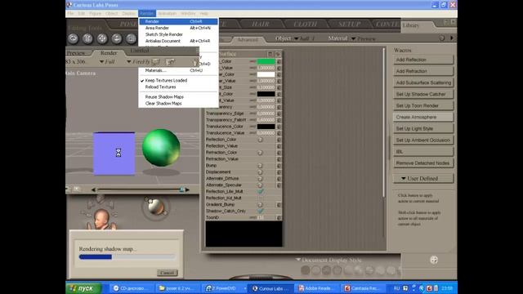Open the Material dropdown arrow
523x294 pixels.
click(x=353, y=38)
